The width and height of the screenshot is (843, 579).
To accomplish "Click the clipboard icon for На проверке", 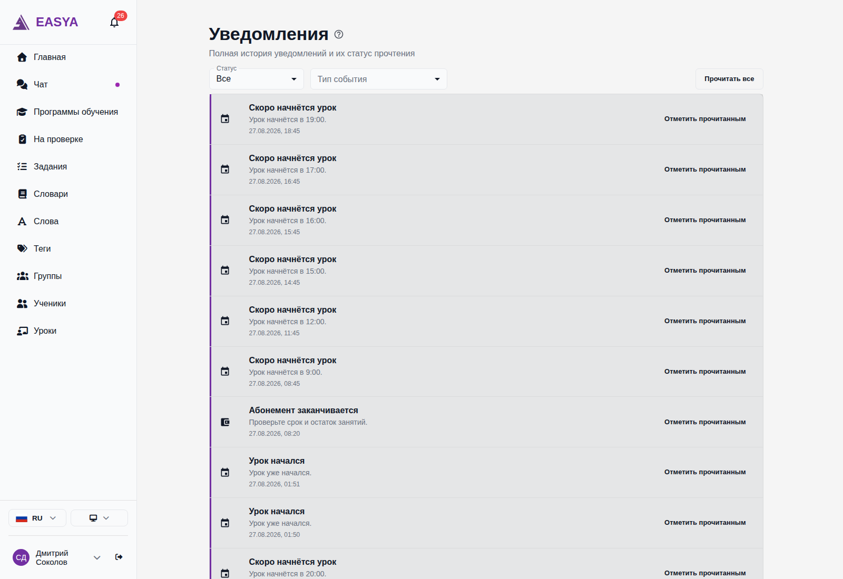I will point(22,139).
